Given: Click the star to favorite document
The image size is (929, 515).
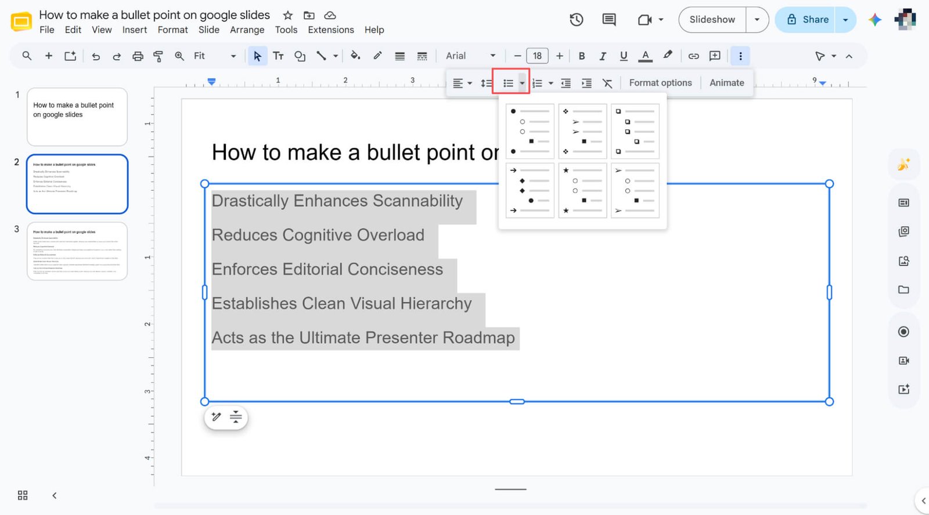Looking at the screenshot, I should 287,15.
